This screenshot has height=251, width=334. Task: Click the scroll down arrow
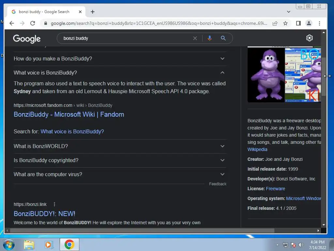(x=324, y=225)
